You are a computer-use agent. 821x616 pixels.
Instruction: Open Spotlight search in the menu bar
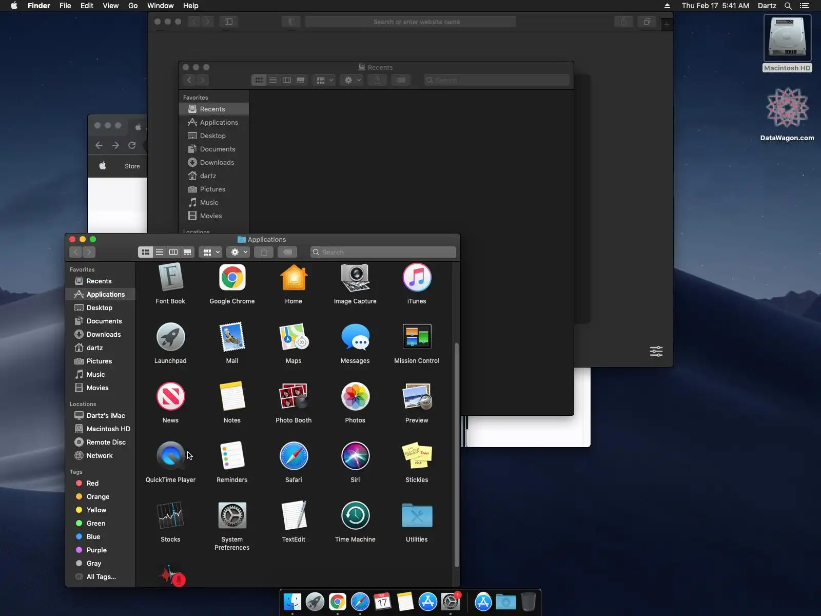point(788,6)
